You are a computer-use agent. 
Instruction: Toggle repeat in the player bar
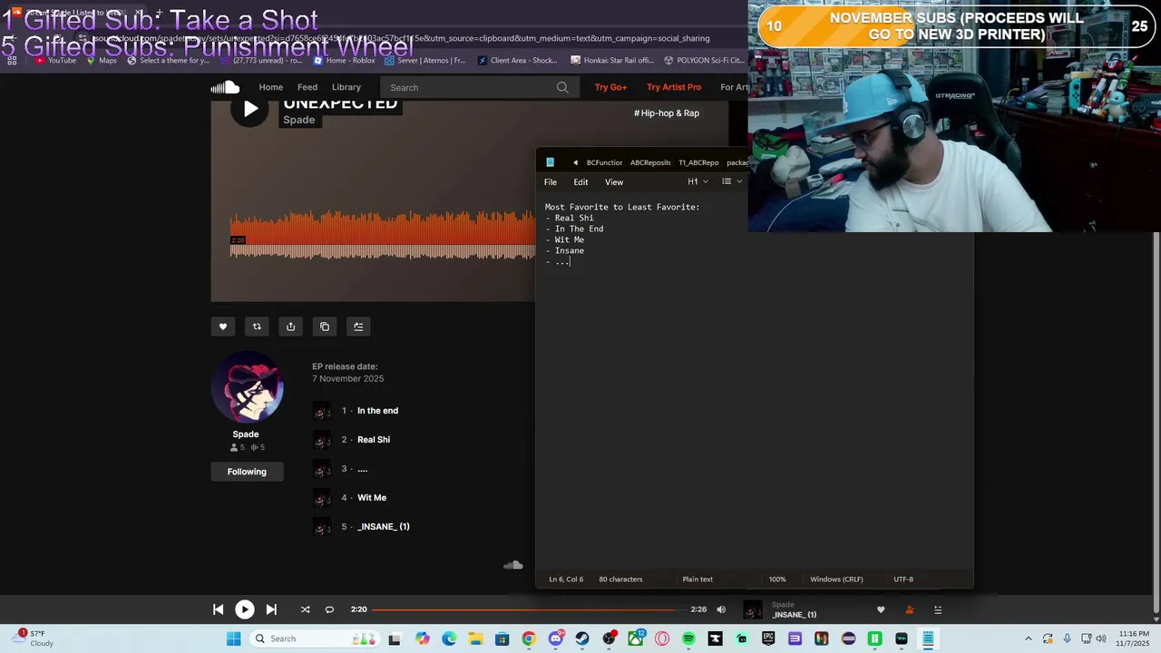[329, 609]
